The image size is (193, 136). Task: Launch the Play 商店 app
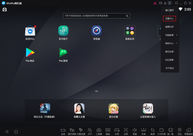tap(30, 53)
